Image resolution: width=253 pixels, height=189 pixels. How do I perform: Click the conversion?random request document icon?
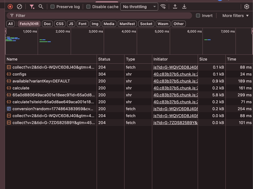point(9,109)
